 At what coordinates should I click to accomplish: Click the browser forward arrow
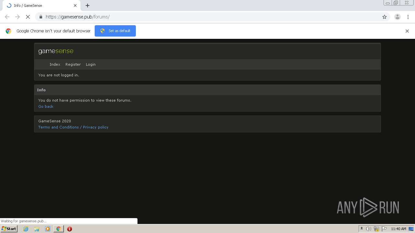click(18, 17)
